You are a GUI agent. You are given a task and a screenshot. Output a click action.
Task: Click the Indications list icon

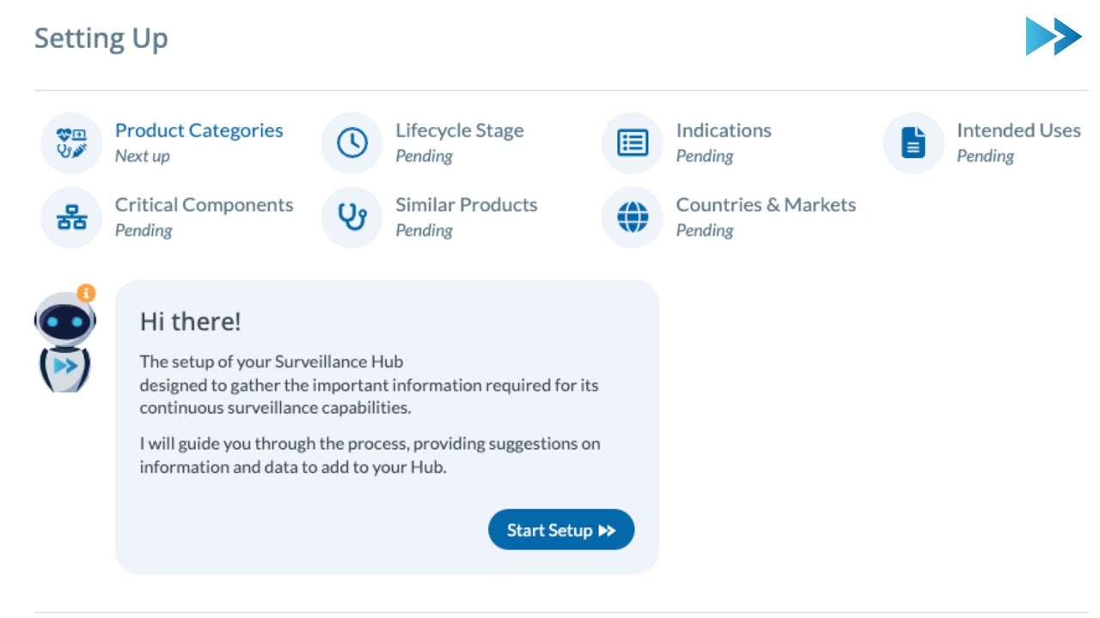632,143
